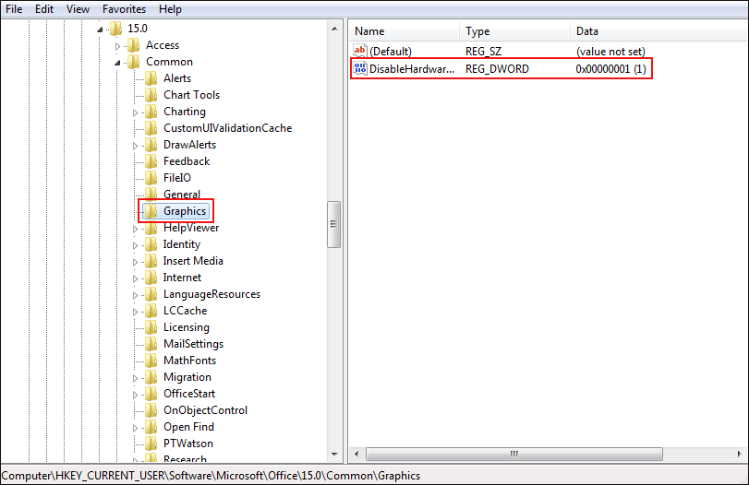Viewport: 749px width, 485px height.
Task: Click the 15.0 folder icon
Action: [115, 29]
